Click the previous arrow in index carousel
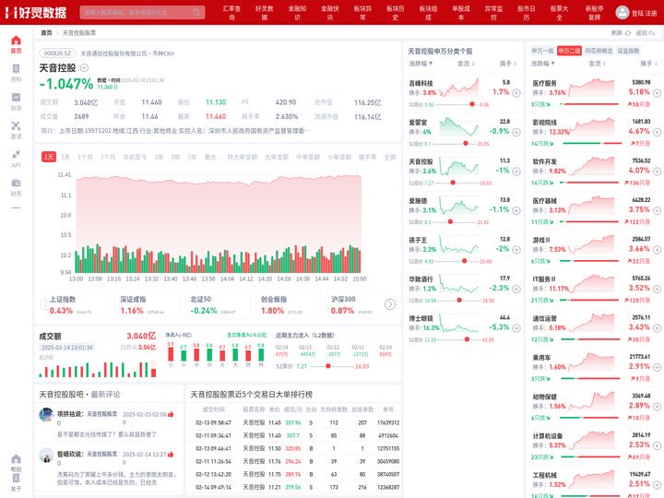664x498 pixels. (x=44, y=304)
